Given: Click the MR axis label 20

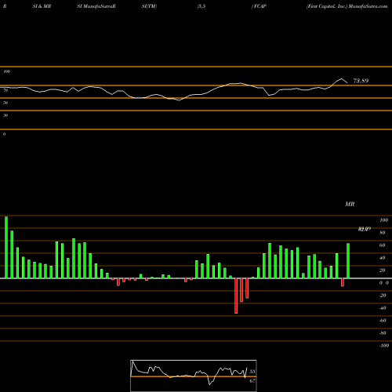Looking at the screenshot, I should (383, 270).
